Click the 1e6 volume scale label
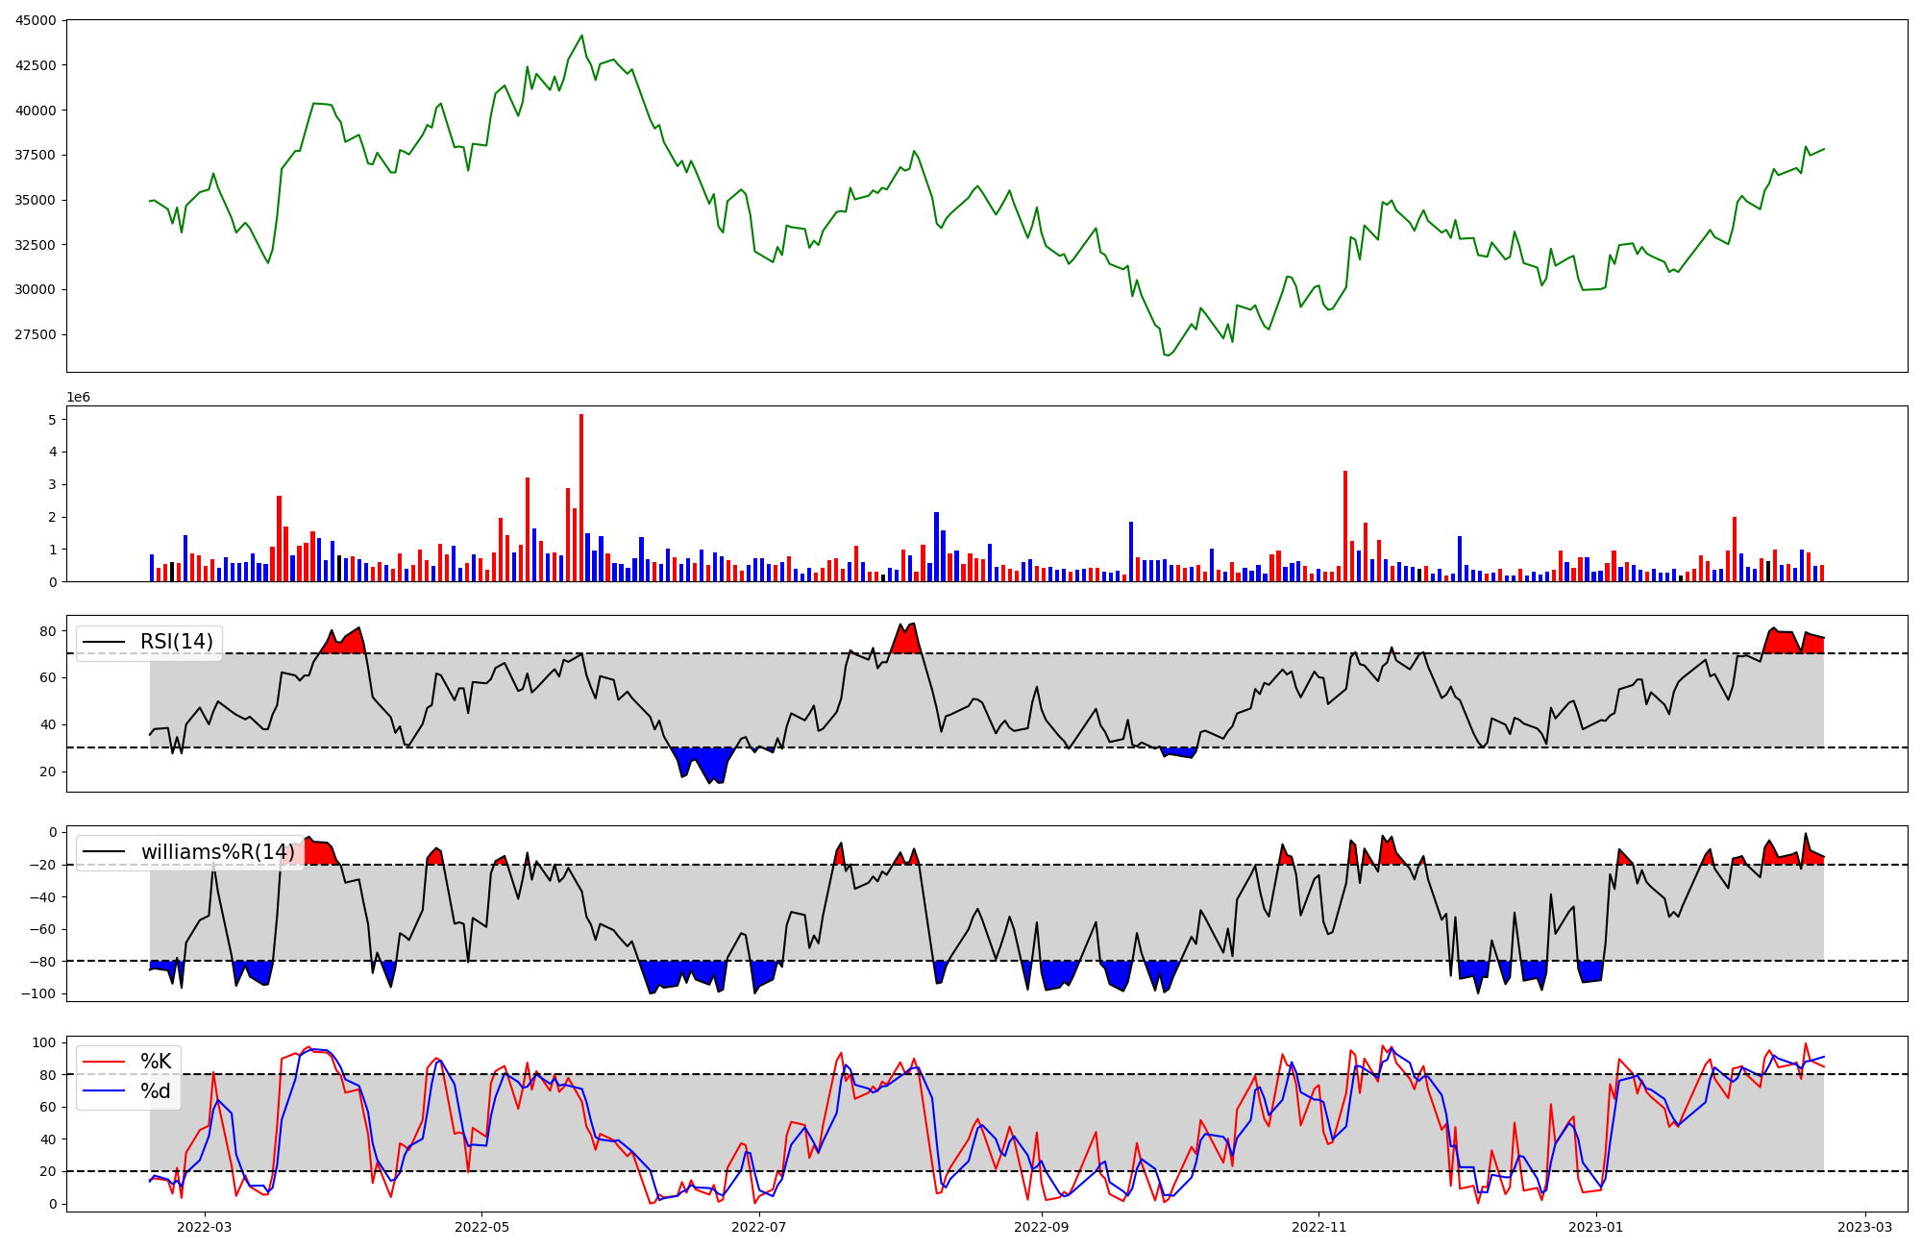The image size is (1922, 1249). tap(78, 398)
